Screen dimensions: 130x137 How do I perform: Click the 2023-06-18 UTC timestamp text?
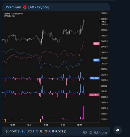[x=14, y=14]
